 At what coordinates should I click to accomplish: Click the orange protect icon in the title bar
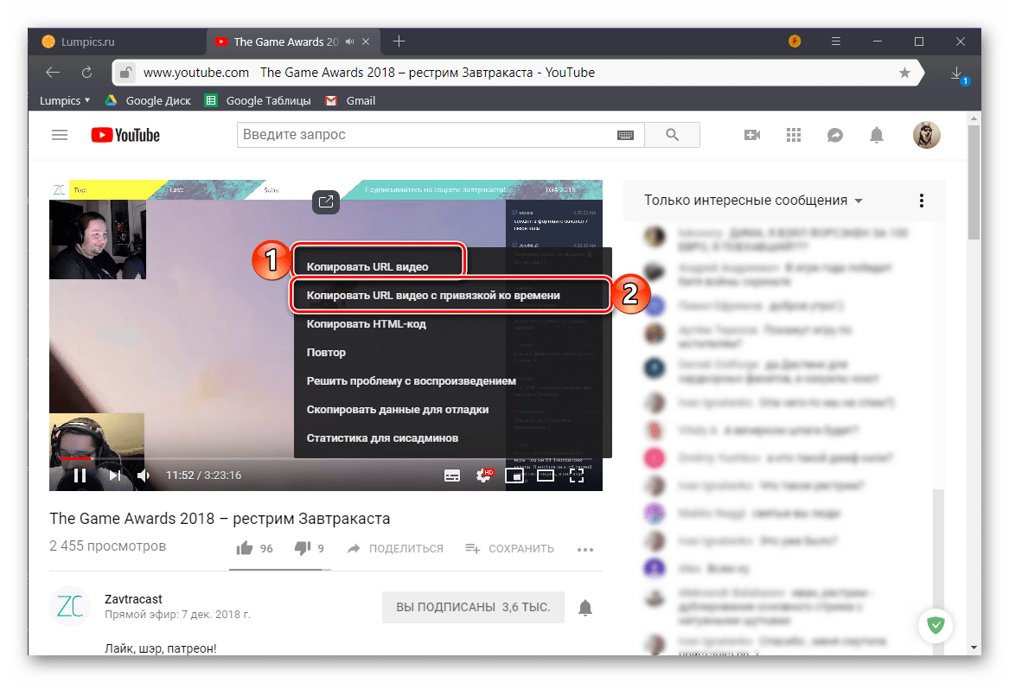[795, 41]
